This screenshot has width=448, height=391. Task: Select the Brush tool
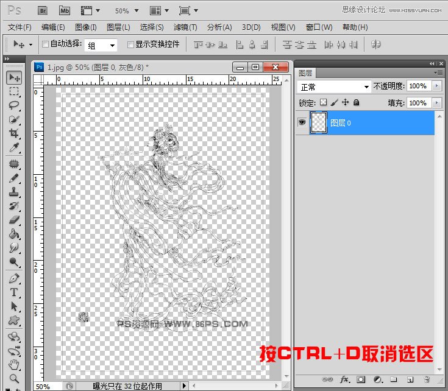(x=14, y=178)
